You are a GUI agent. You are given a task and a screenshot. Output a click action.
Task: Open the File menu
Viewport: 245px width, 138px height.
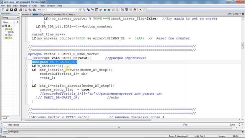(3, 6)
